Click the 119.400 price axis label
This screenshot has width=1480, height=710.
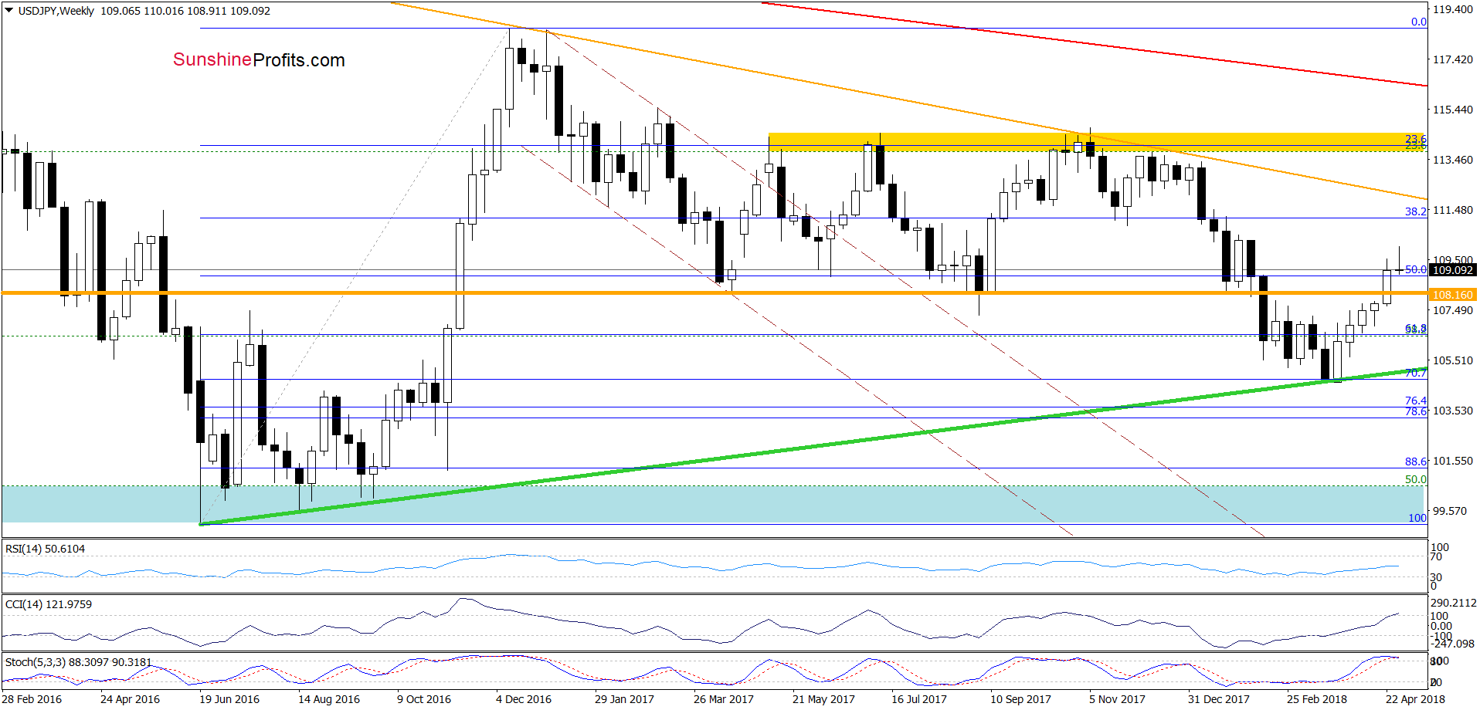coord(1453,9)
